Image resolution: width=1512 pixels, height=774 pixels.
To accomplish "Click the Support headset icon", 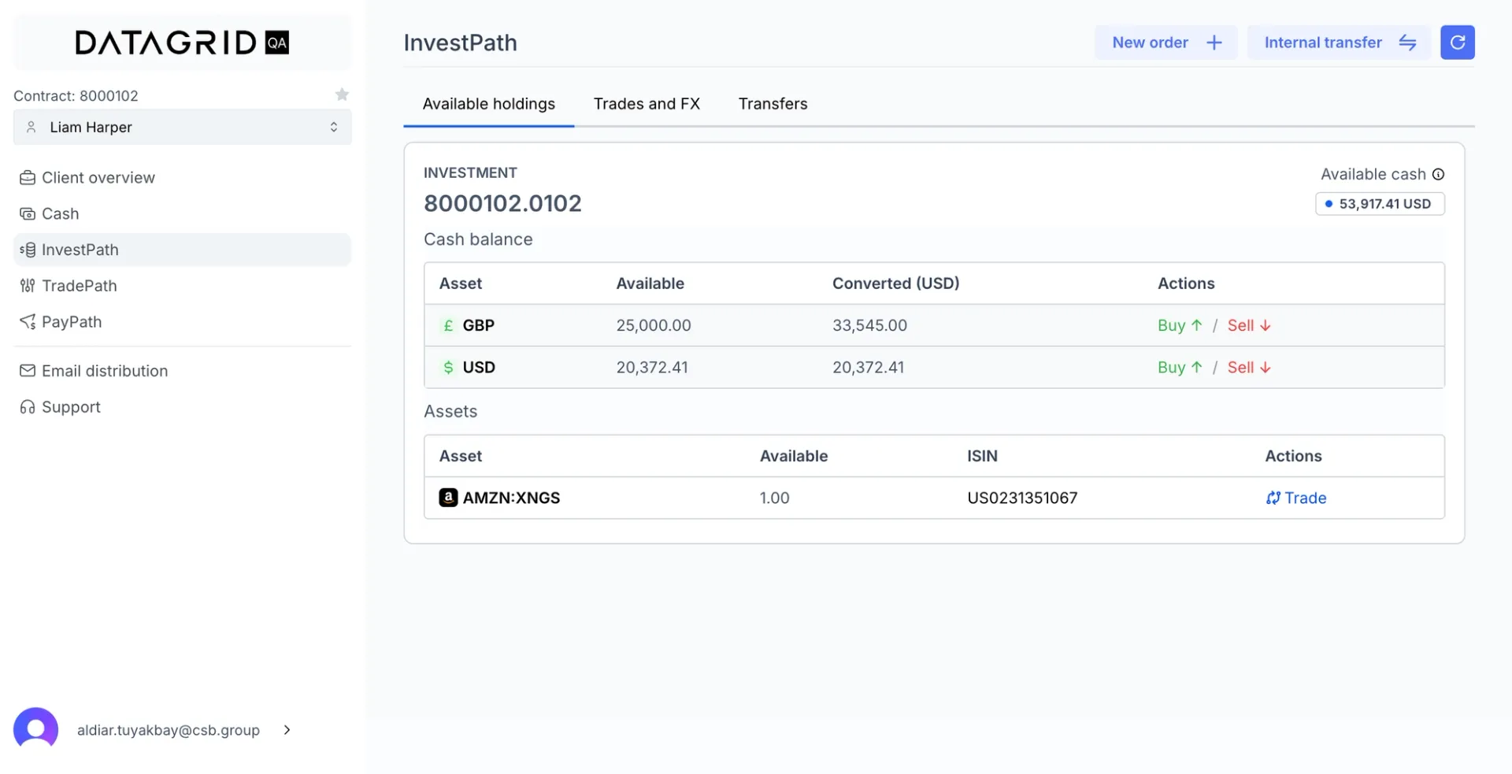I will (x=28, y=407).
